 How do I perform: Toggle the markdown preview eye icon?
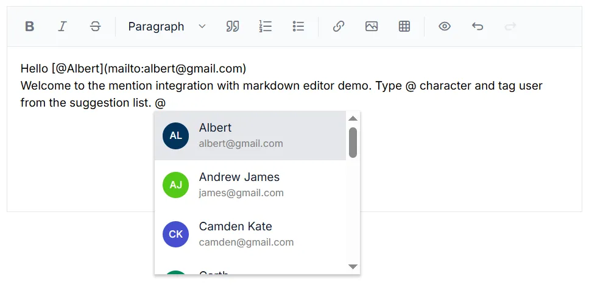(445, 26)
